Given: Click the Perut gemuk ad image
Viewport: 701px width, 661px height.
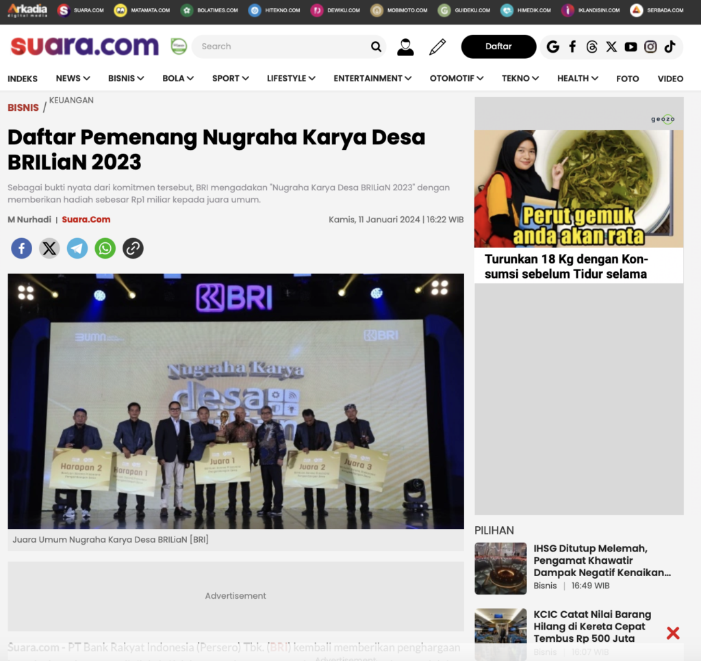Looking at the screenshot, I should point(578,189).
